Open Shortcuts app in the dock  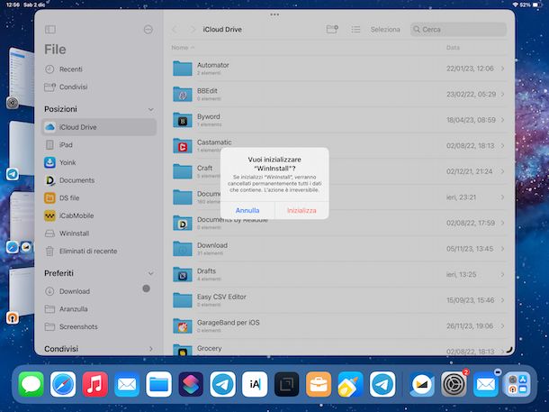point(191,386)
